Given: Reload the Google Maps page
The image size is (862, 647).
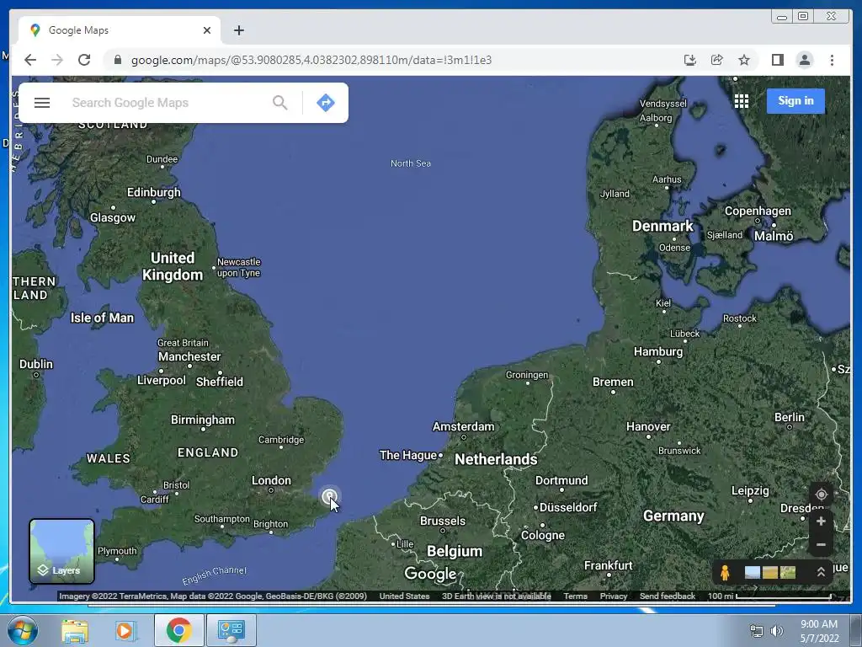Looking at the screenshot, I should click(x=84, y=60).
